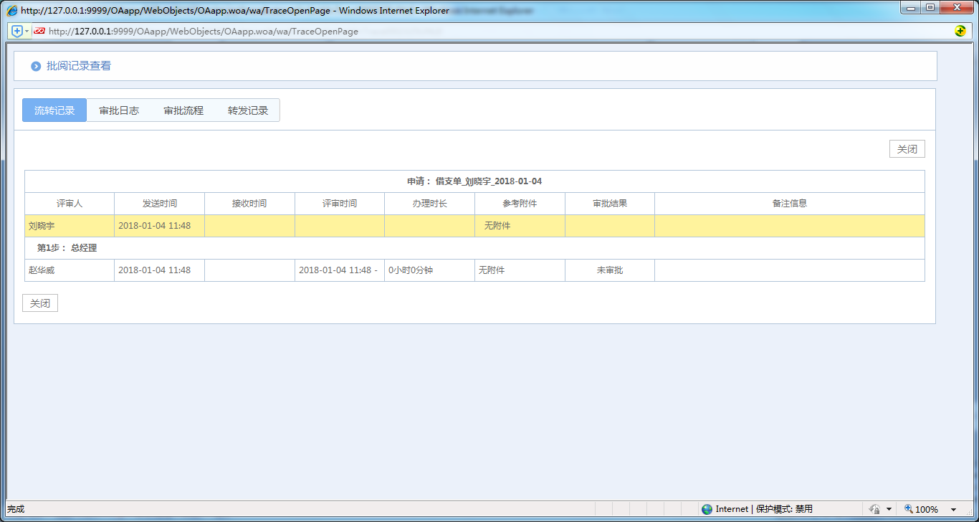Select the highlighted 刘晓宇 row

point(70,226)
